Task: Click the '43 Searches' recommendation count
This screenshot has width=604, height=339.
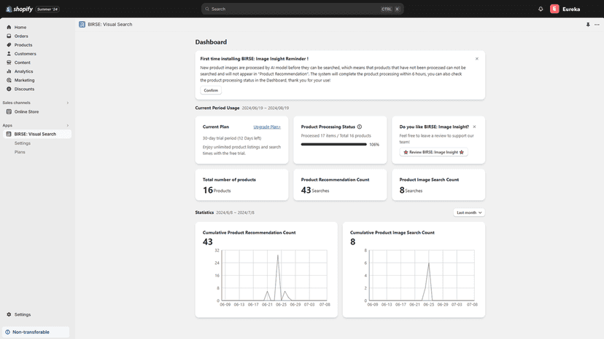Action: point(315,191)
